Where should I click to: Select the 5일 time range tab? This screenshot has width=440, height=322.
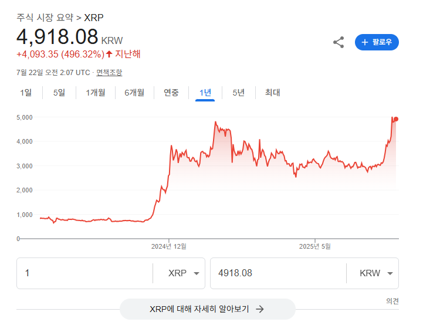point(59,93)
